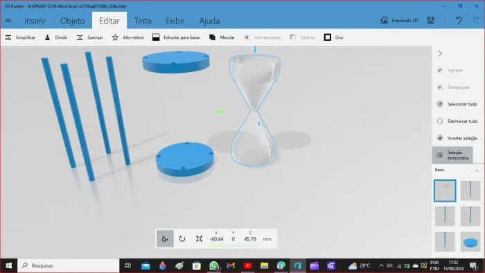Image resolution: width=485 pixels, height=273 pixels.
Task: Select the Simplificar tool
Action: point(20,37)
